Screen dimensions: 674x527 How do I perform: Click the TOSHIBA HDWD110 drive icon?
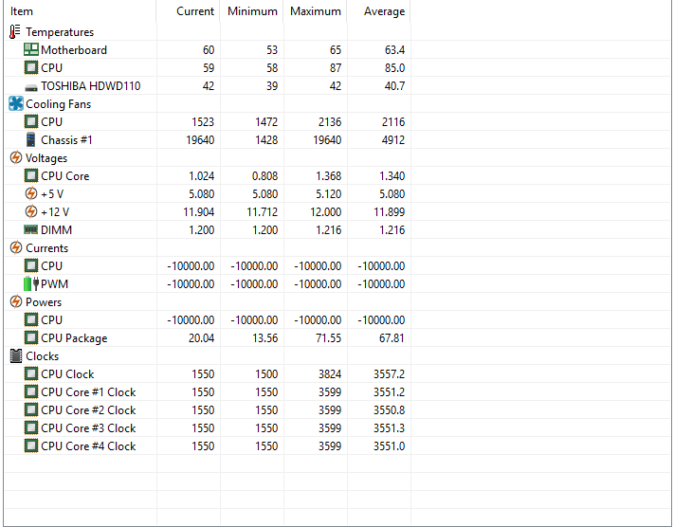point(31,88)
